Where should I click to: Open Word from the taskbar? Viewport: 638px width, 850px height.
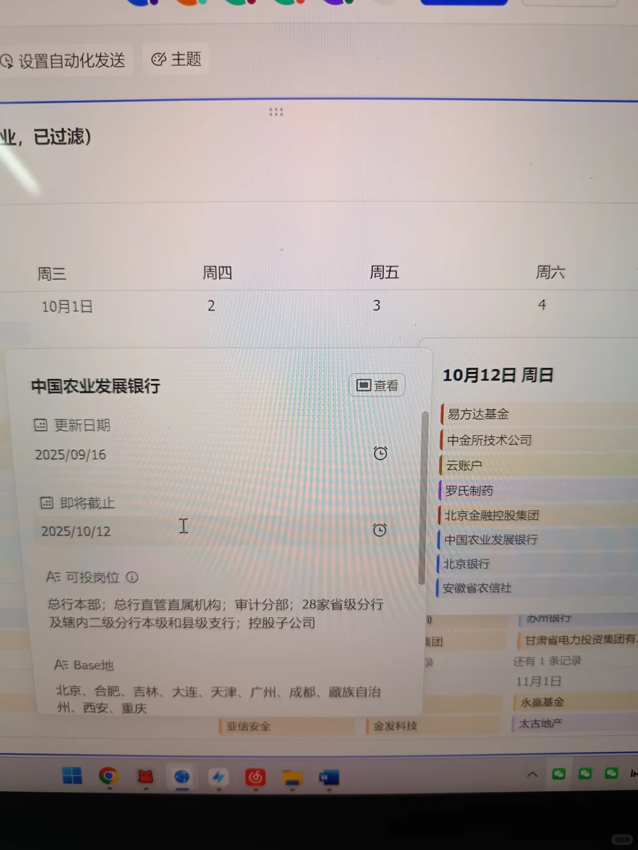(329, 777)
